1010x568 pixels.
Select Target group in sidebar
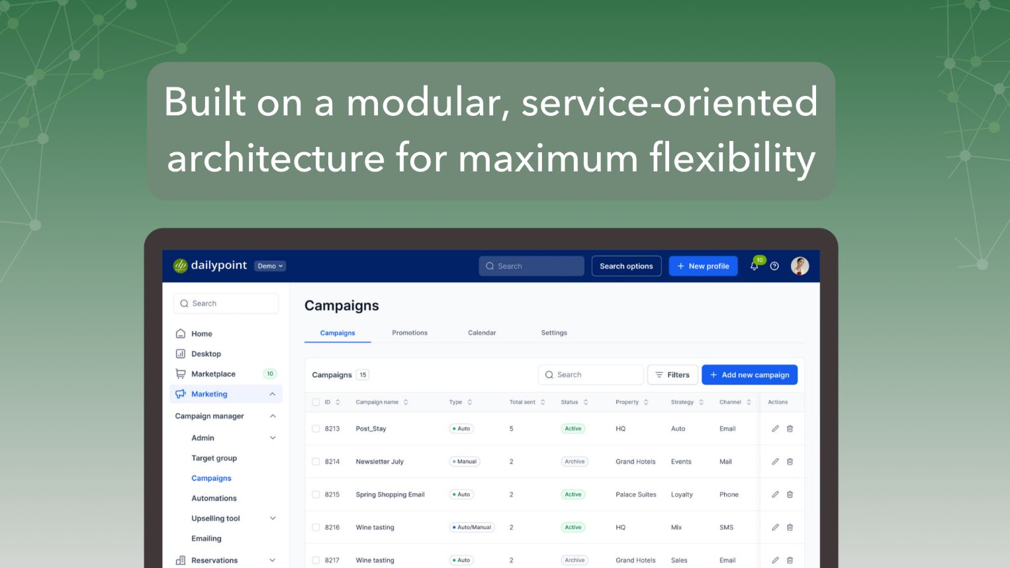tap(214, 458)
